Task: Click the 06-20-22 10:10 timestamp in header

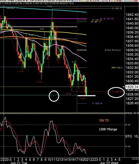Action: pyautogui.click(x=67, y=3)
